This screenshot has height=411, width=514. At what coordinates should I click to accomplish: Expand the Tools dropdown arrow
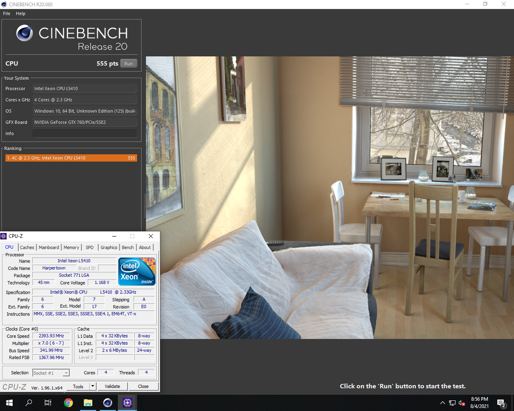click(x=93, y=386)
